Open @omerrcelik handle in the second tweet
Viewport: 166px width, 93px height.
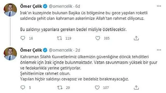tap(60, 50)
